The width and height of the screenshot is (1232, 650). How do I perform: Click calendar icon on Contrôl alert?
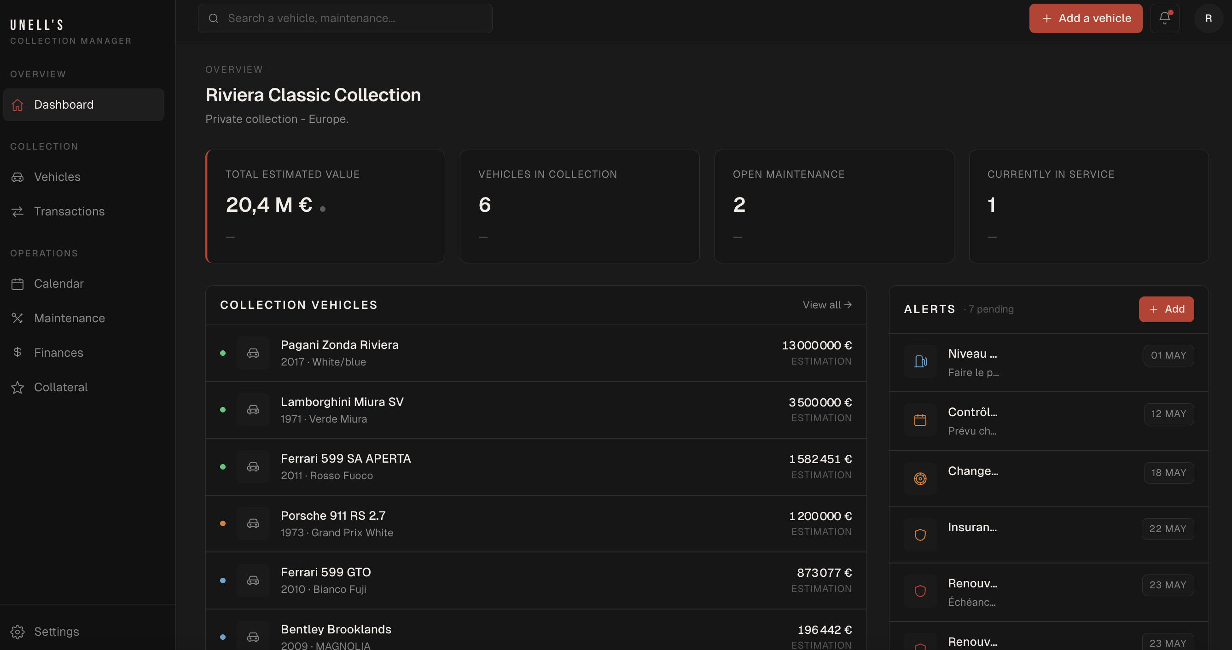920,420
